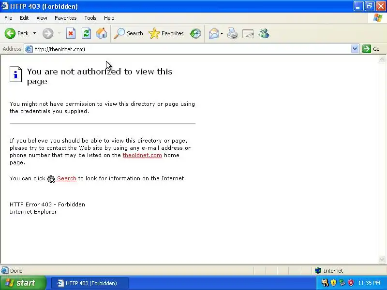
Task: Click the Search link in error page
Action: tap(66, 178)
